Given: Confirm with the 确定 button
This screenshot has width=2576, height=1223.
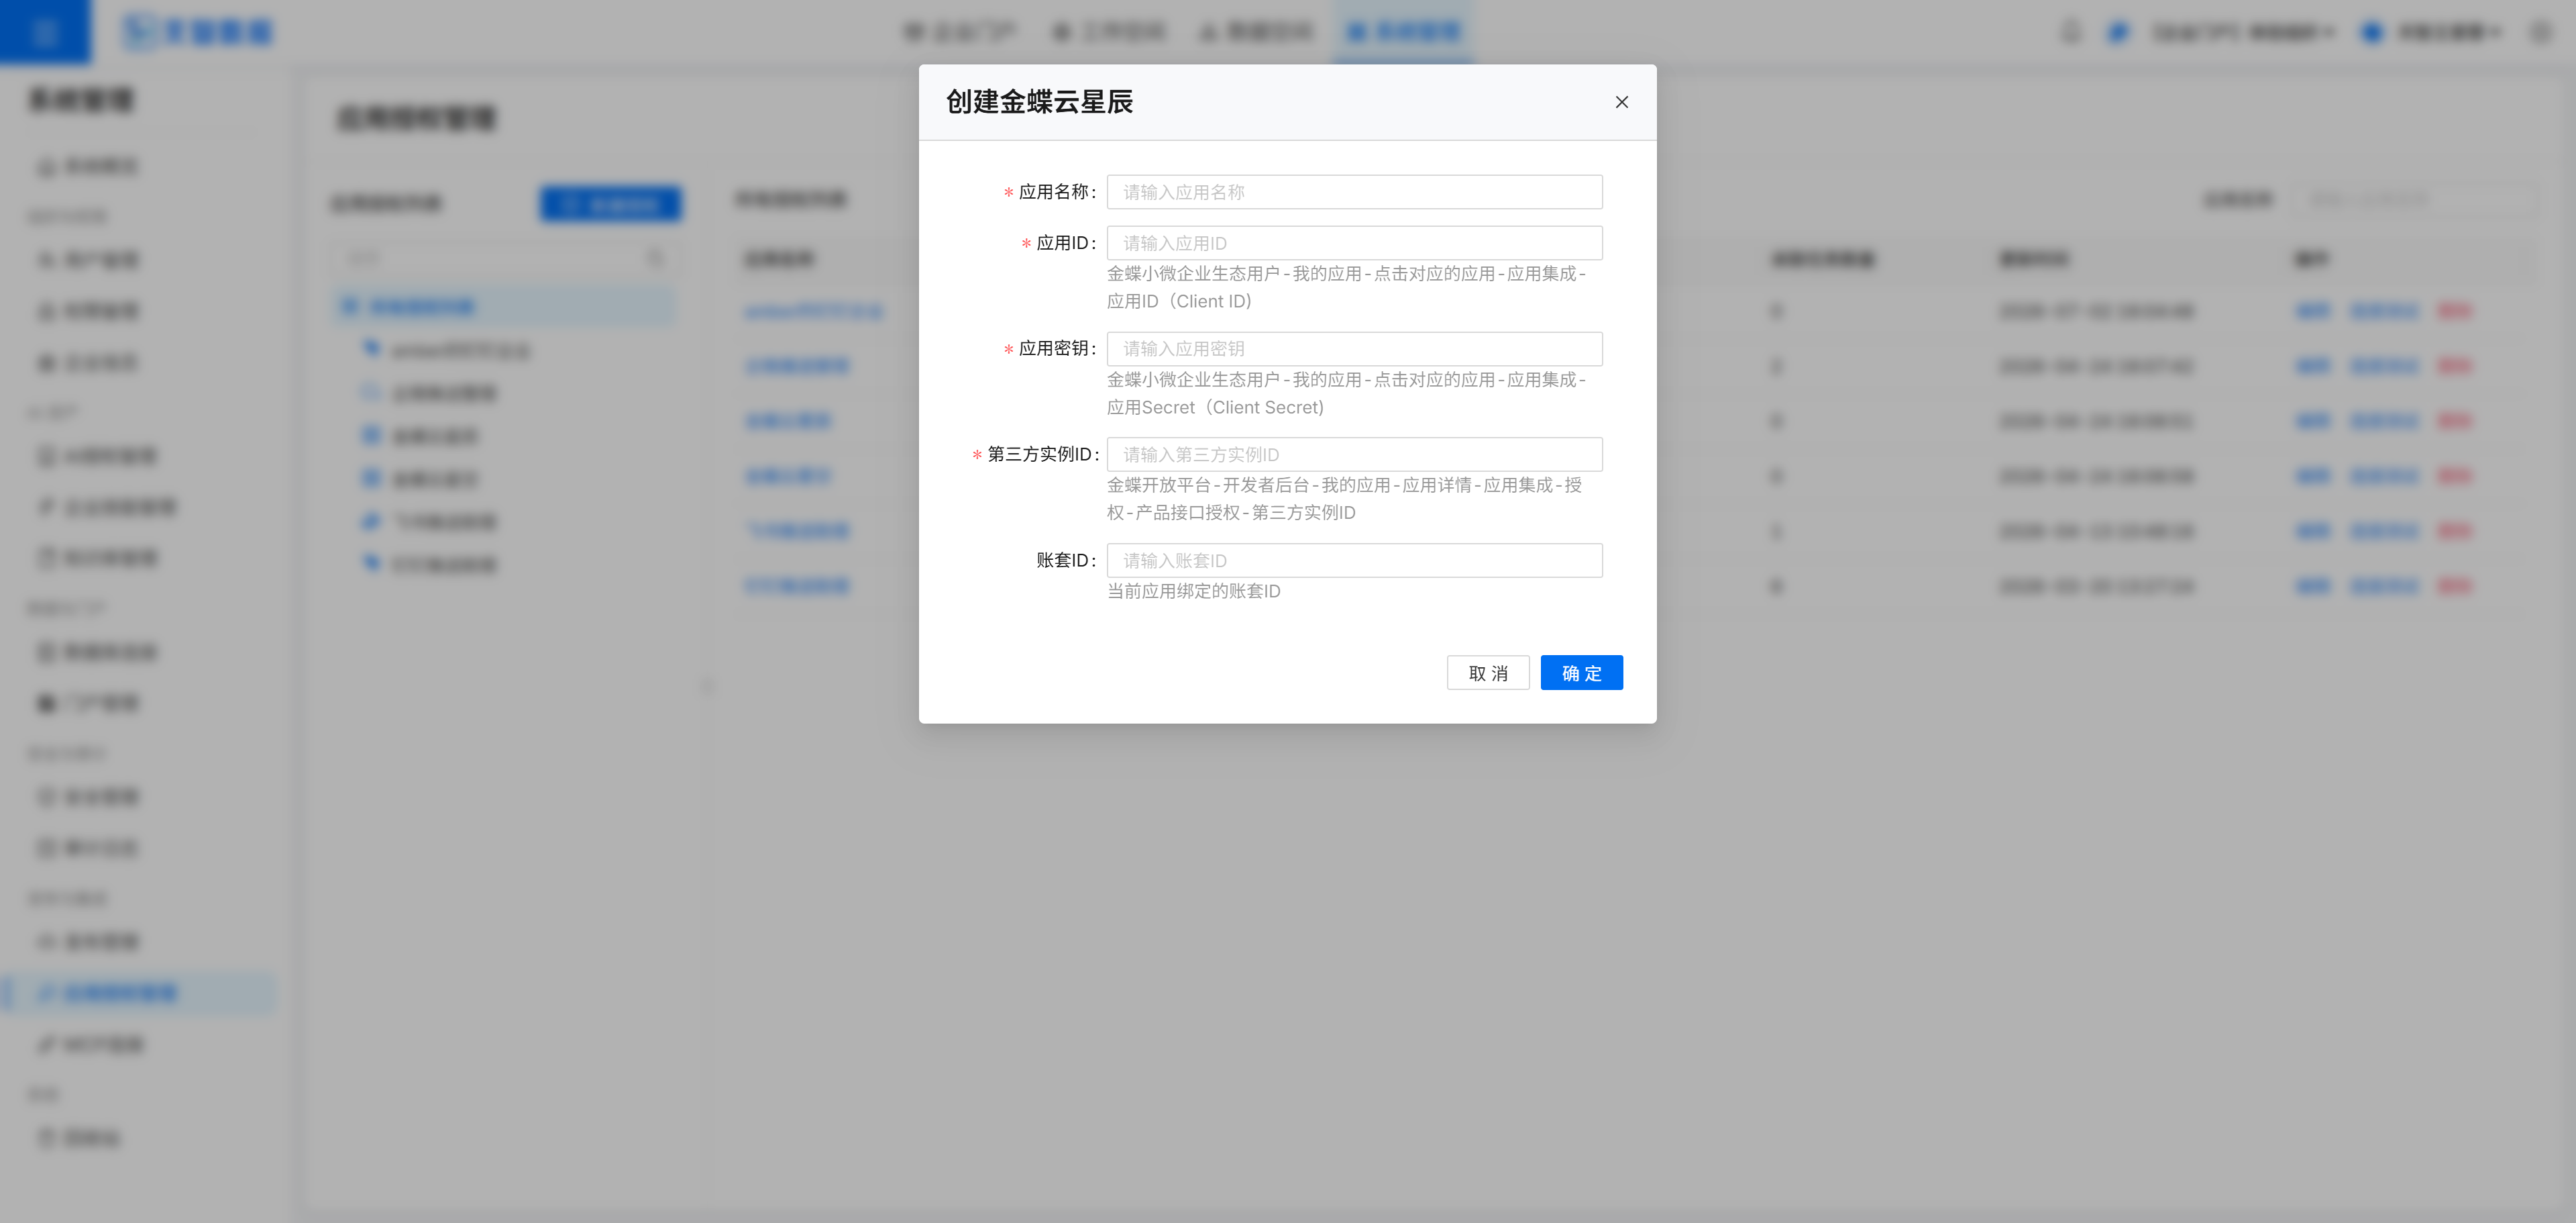Looking at the screenshot, I should (1581, 673).
